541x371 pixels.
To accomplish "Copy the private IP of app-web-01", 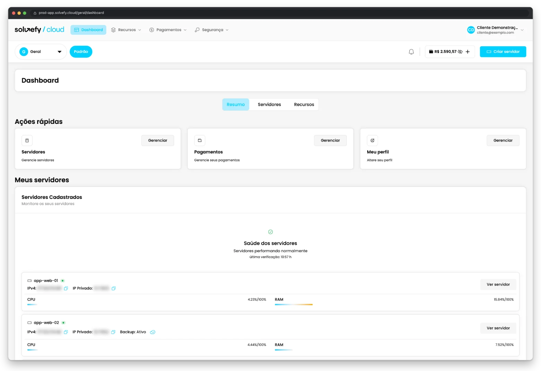I will click(x=113, y=288).
